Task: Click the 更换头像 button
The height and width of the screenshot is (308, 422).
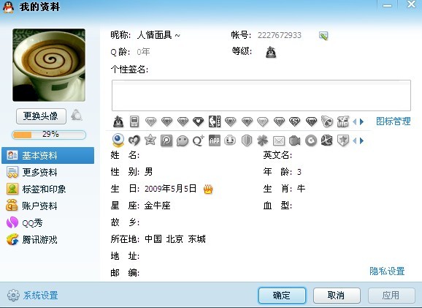Action: pyautogui.click(x=41, y=116)
